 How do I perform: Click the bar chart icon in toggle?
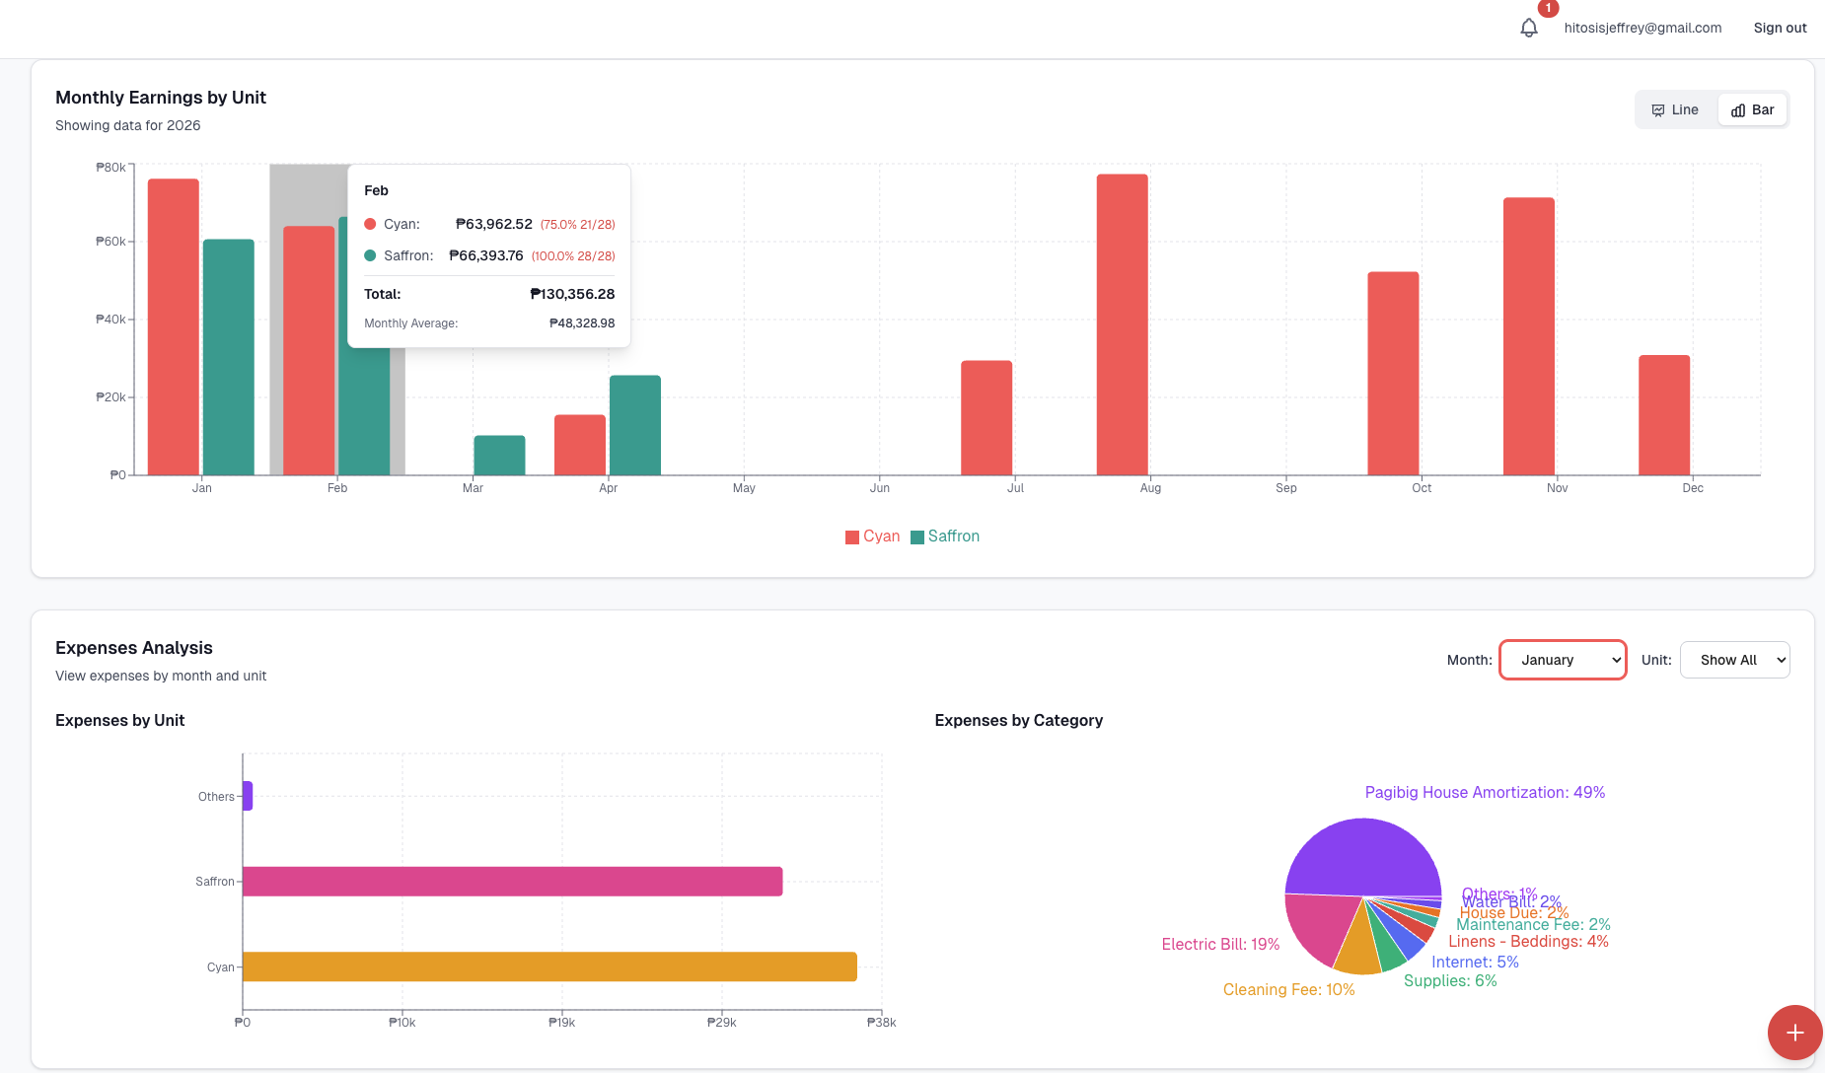click(x=1738, y=110)
